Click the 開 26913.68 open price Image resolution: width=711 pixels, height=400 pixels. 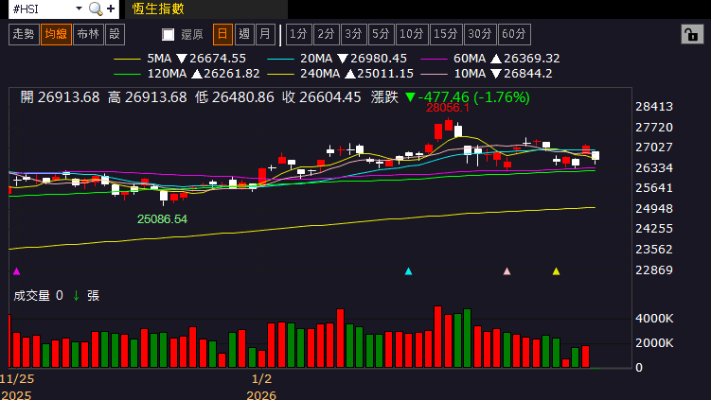(60, 97)
